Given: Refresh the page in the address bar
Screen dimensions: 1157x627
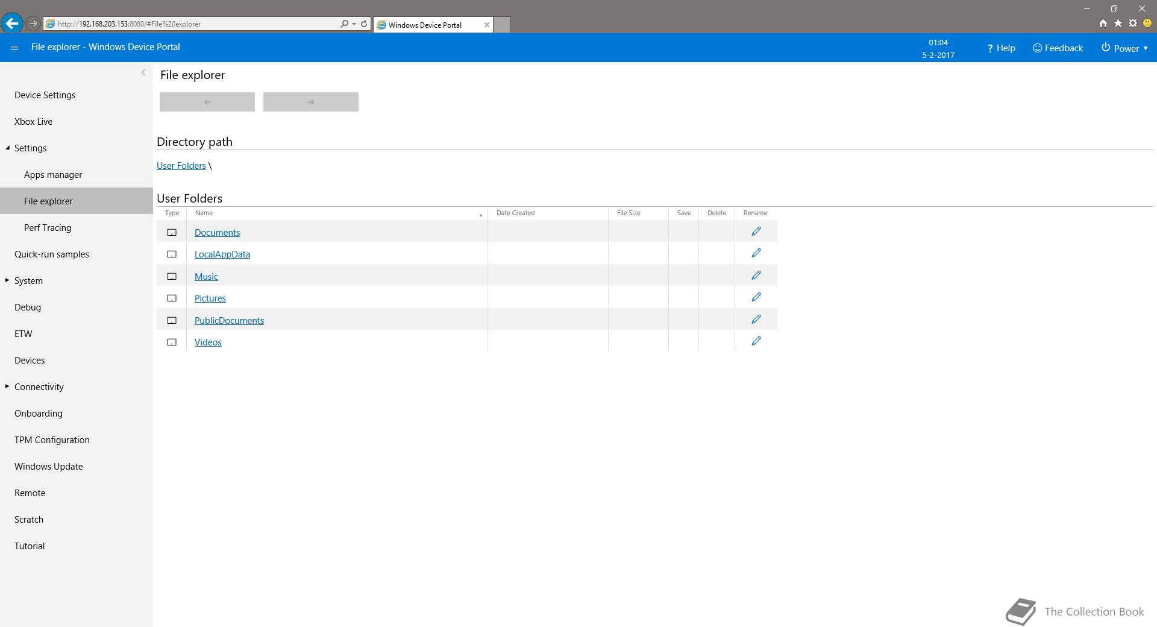Looking at the screenshot, I should click(x=364, y=24).
